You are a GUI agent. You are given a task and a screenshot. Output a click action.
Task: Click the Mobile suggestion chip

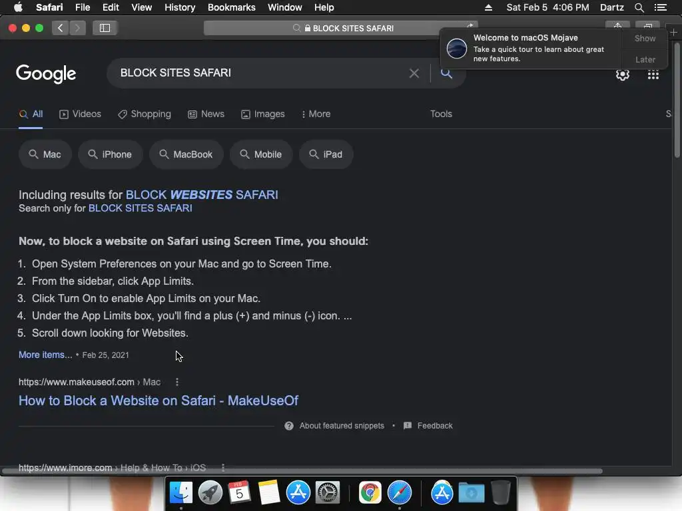(261, 154)
